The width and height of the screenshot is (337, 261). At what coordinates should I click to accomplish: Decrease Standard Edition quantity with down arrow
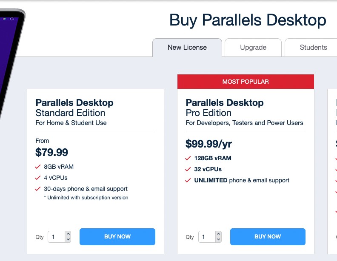[68, 239]
